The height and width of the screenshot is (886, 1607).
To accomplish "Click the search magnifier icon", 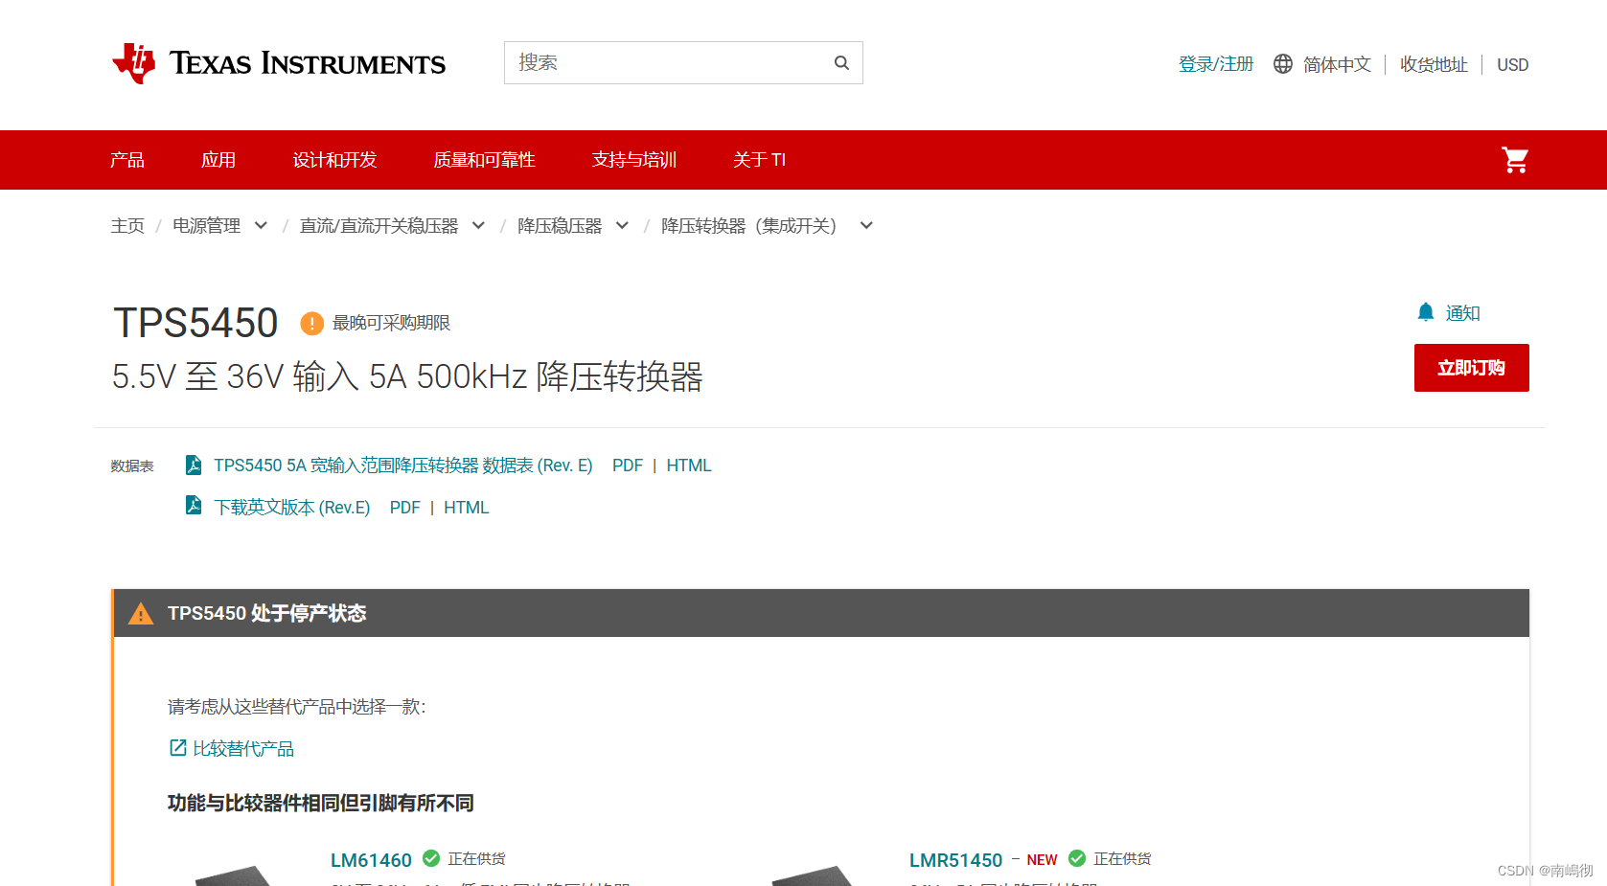I will [x=840, y=62].
